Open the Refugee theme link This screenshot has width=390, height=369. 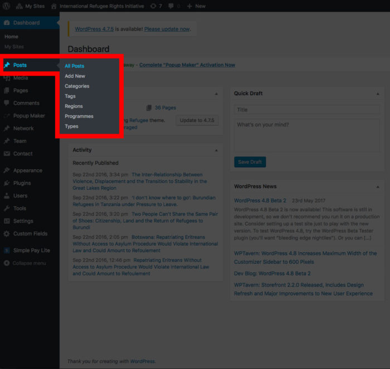click(139, 120)
